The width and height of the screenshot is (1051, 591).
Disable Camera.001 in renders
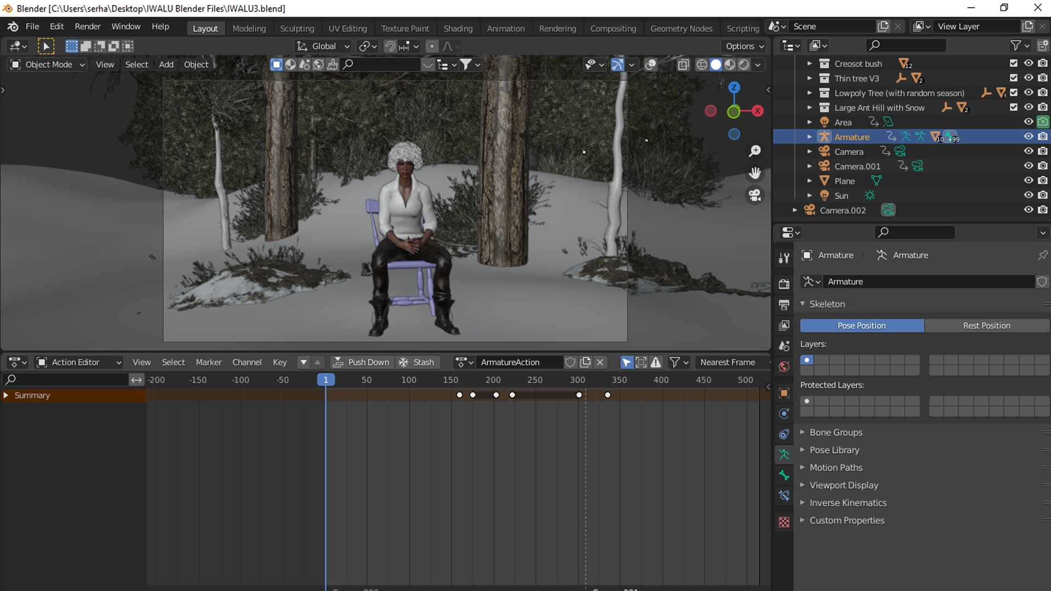point(1043,166)
